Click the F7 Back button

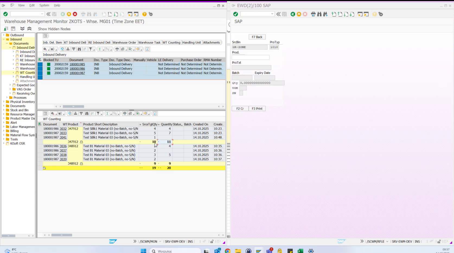(257, 37)
